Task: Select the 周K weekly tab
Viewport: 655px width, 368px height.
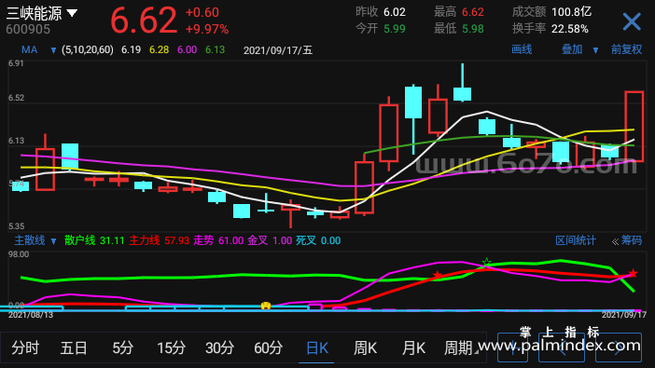Action: click(365, 348)
